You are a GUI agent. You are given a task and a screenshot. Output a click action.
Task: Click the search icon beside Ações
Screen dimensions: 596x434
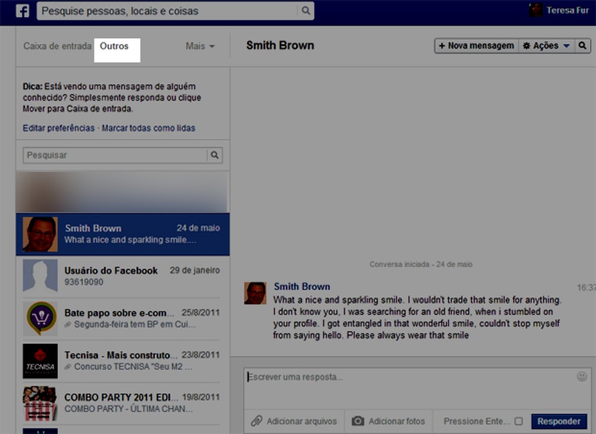[582, 45]
